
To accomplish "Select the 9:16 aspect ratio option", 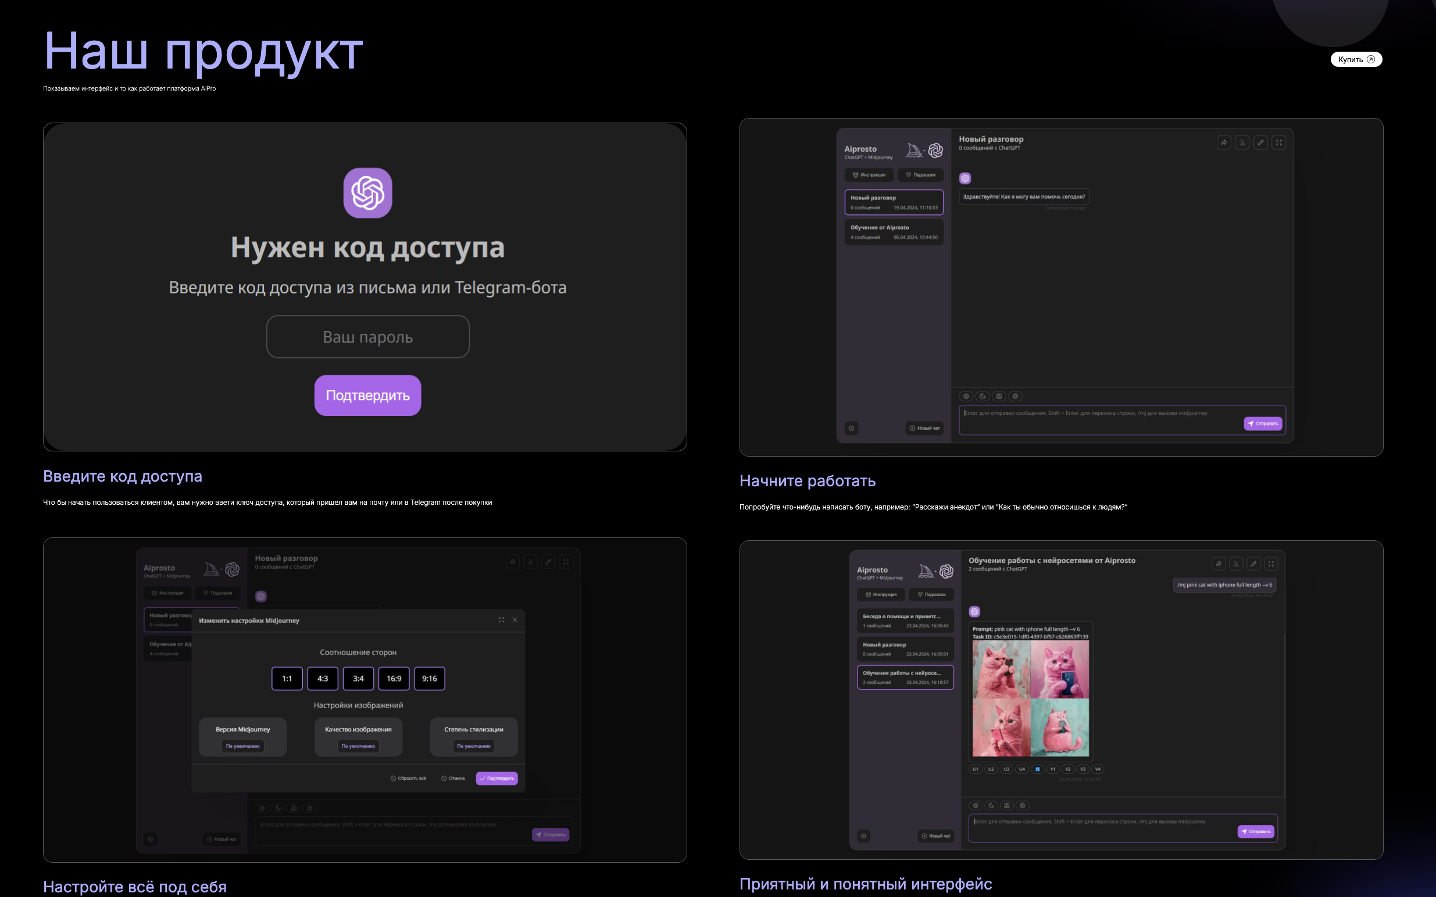I will click(429, 679).
